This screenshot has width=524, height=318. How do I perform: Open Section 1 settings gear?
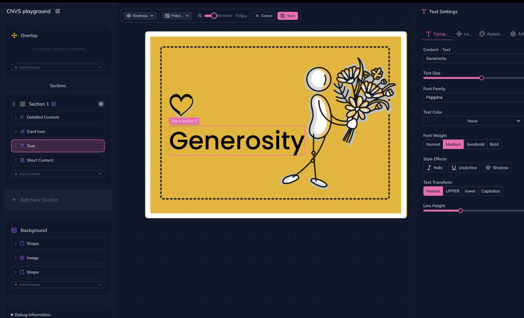tap(101, 104)
